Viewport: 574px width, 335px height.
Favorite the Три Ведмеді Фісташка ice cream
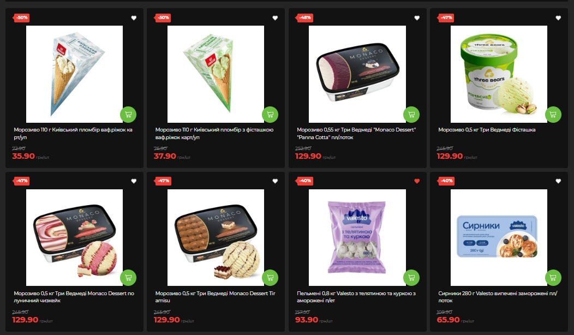pos(558,18)
